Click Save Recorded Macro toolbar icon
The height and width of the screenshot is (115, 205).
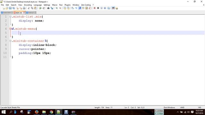(109, 8)
